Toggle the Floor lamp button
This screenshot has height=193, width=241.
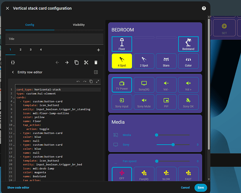click(x=122, y=44)
